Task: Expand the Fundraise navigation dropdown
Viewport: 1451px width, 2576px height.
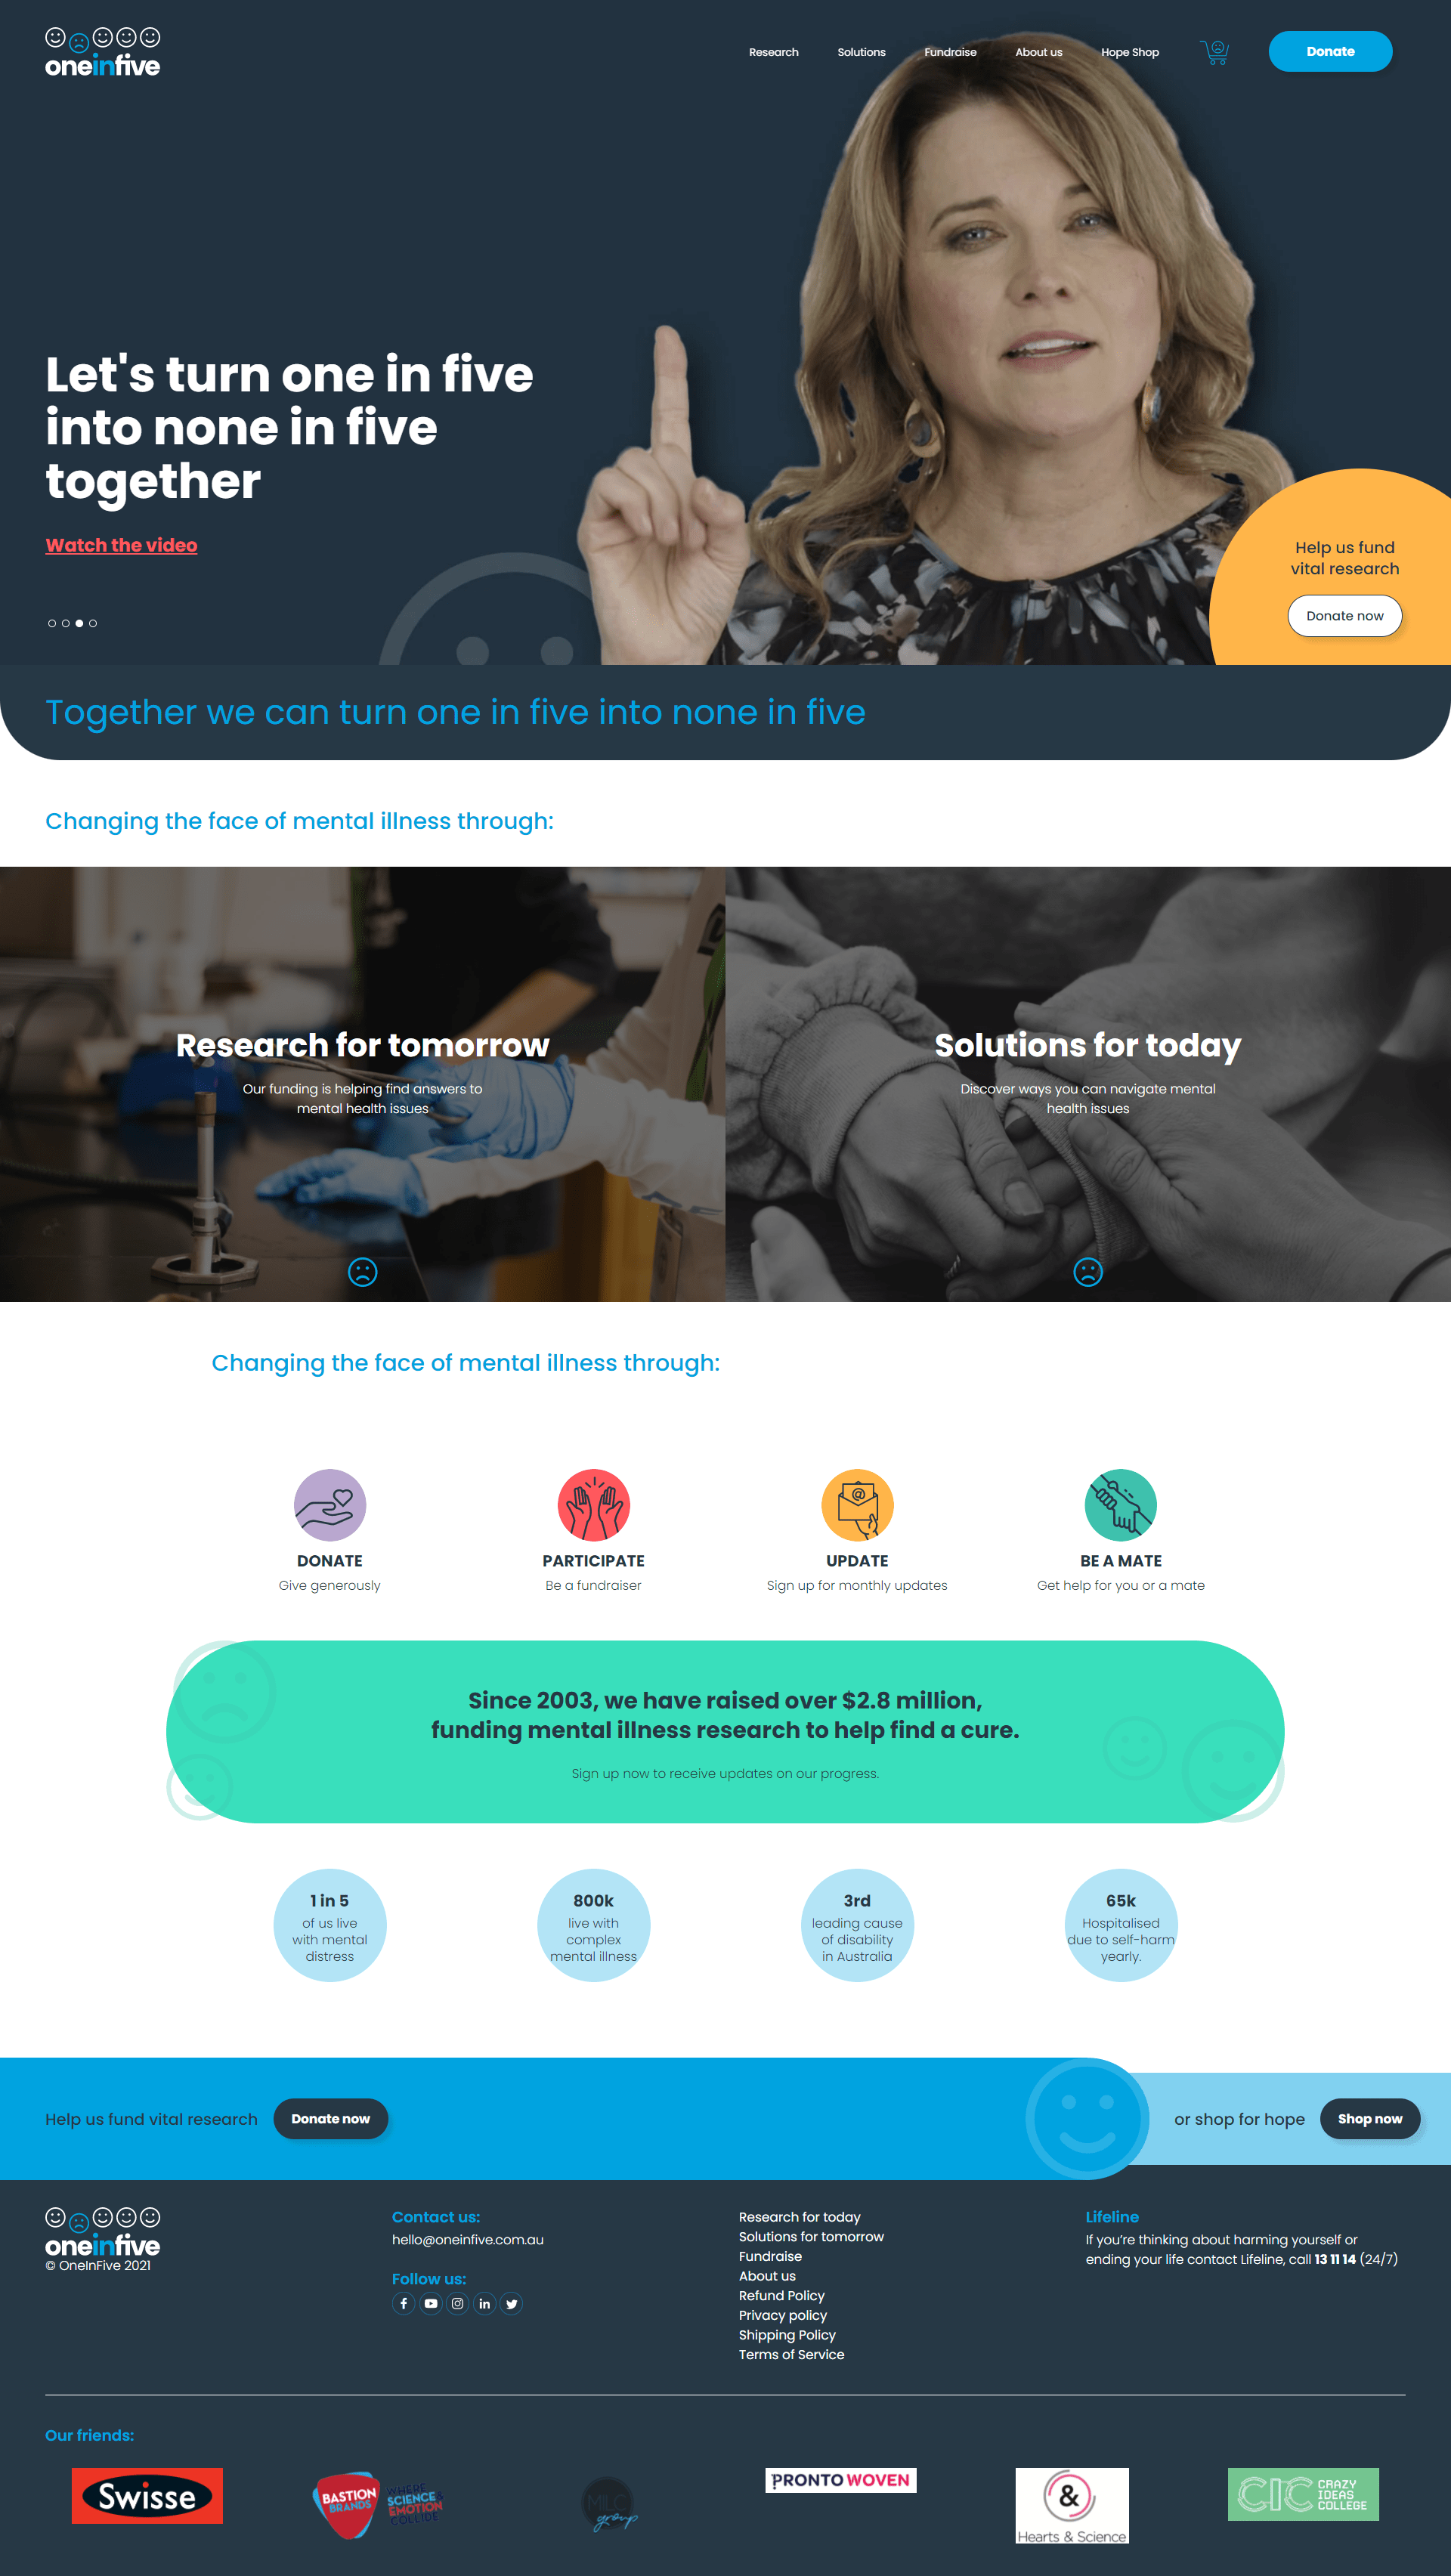Action: tap(948, 51)
